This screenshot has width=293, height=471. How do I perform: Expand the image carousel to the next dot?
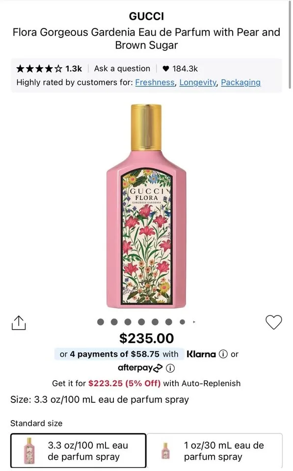[x=114, y=322]
